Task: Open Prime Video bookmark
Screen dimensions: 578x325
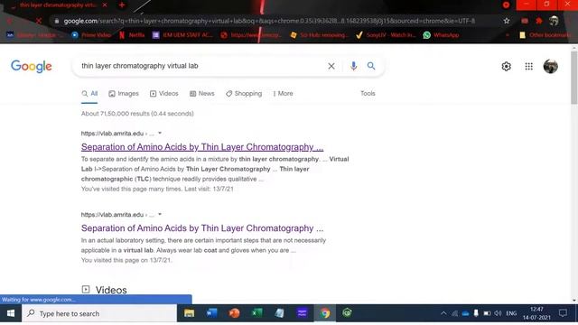Action: pyautogui.click(x=91, y=35)
